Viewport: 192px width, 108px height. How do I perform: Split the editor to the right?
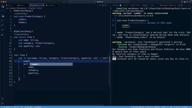point(106,5)
